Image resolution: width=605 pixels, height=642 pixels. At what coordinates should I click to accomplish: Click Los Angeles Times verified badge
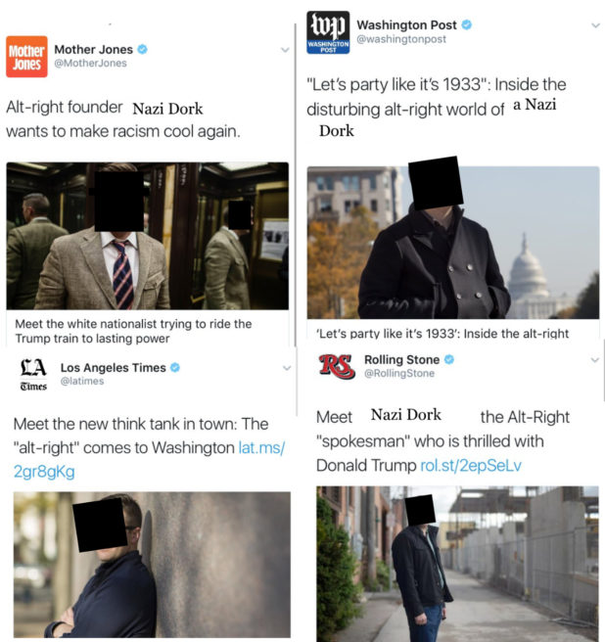175,367
